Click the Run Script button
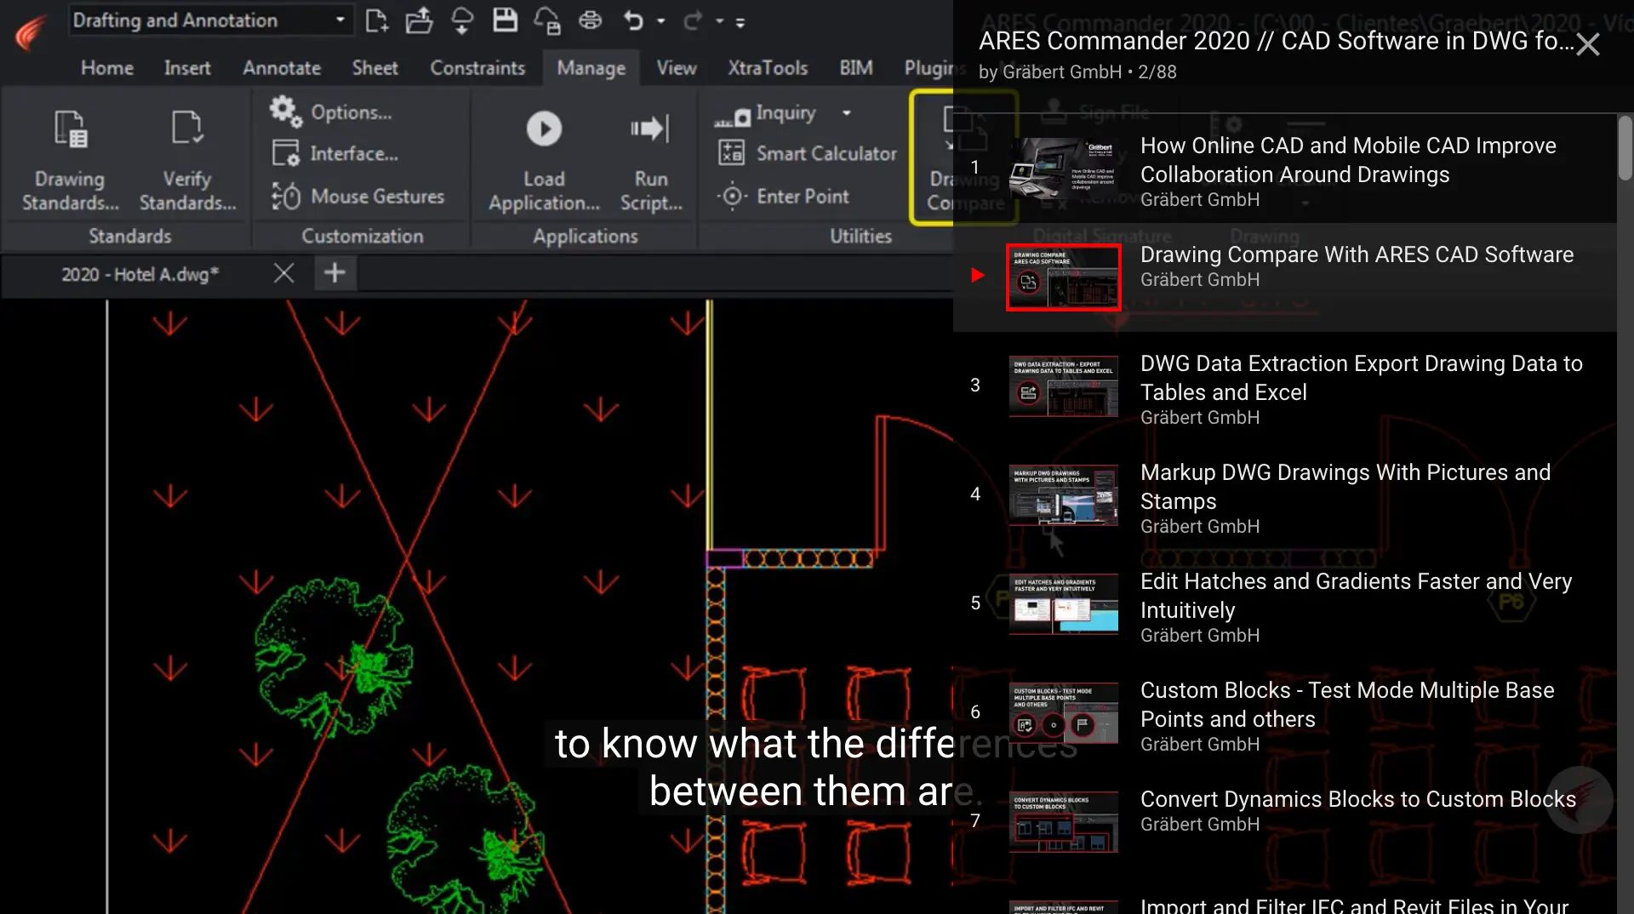 coord(651,159)
